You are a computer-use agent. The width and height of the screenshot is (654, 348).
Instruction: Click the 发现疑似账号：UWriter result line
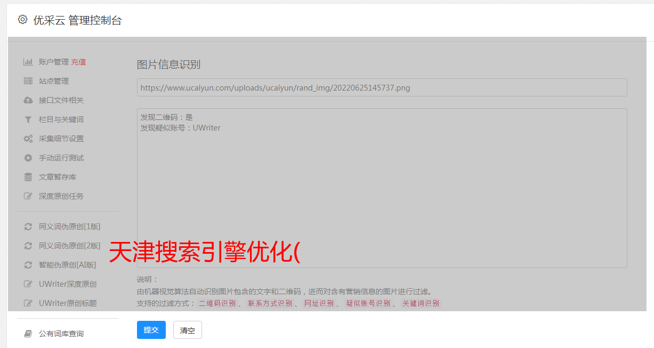[181, 128]
